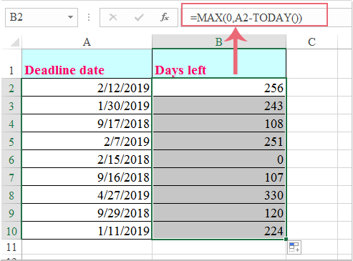Select row 3 header
Image resolution: width=353 pixels, height=261 pixels.
click(11, 105)
